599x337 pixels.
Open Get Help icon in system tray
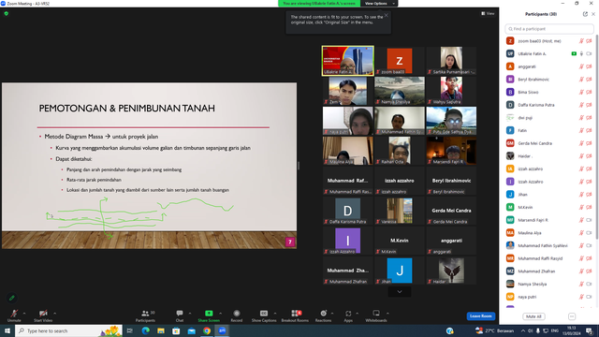[x=449, y=330]
